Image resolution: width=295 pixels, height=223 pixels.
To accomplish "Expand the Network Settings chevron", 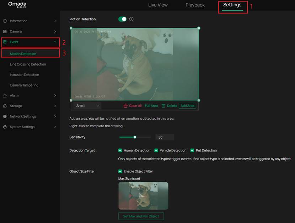I will pyautogui.click(x=55, y=116).
